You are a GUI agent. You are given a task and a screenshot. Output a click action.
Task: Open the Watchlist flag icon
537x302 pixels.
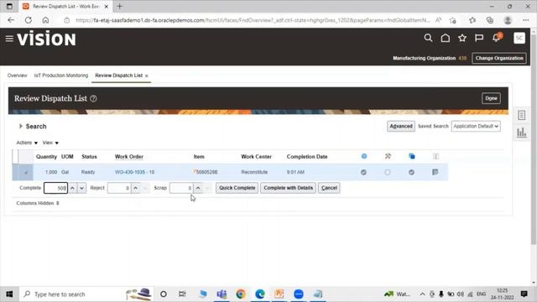pos(479,38)
